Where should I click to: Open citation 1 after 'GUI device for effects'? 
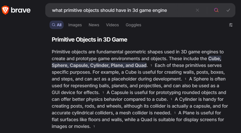pos(103,93)
